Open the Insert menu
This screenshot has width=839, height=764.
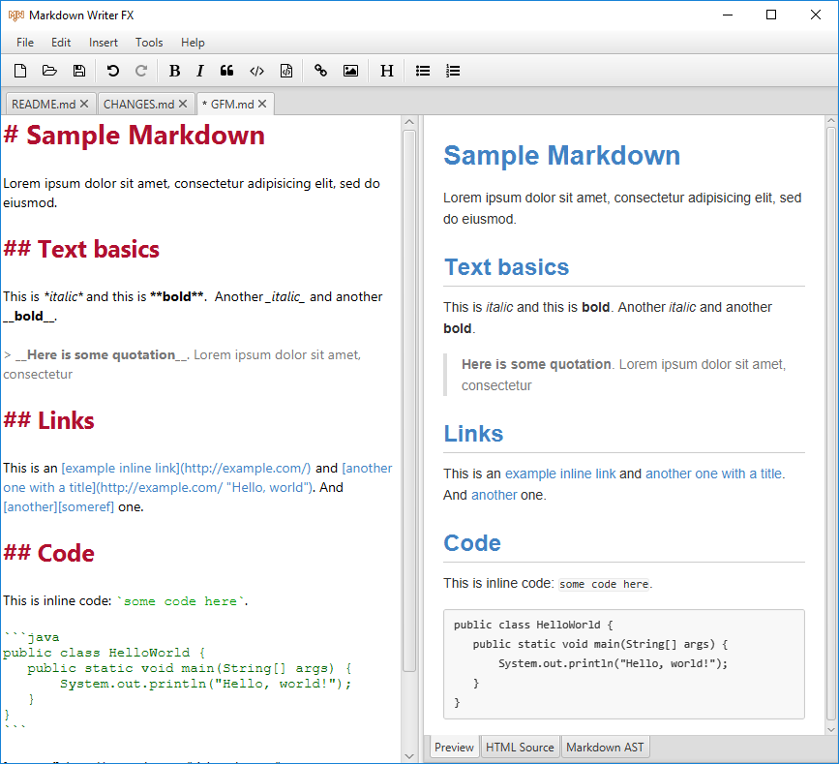[104, 43]
